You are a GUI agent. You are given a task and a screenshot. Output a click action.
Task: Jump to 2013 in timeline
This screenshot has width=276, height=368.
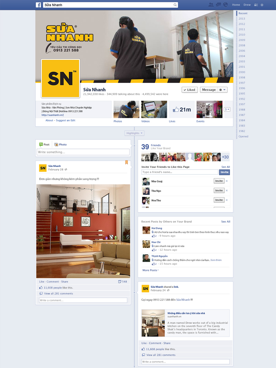242,19
